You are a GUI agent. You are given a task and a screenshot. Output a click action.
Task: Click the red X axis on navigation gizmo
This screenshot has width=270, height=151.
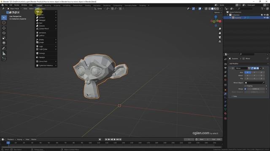point(220,21)
